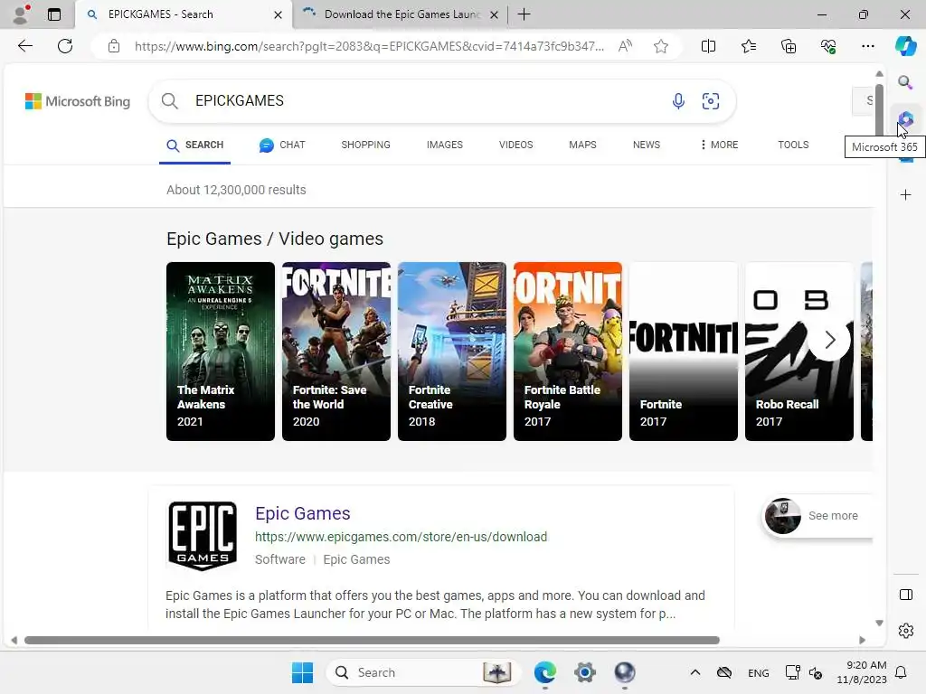This screenshot has height=694, width=926.
Task: Click the search magnifier in Bing box
Action: [169, 101]
